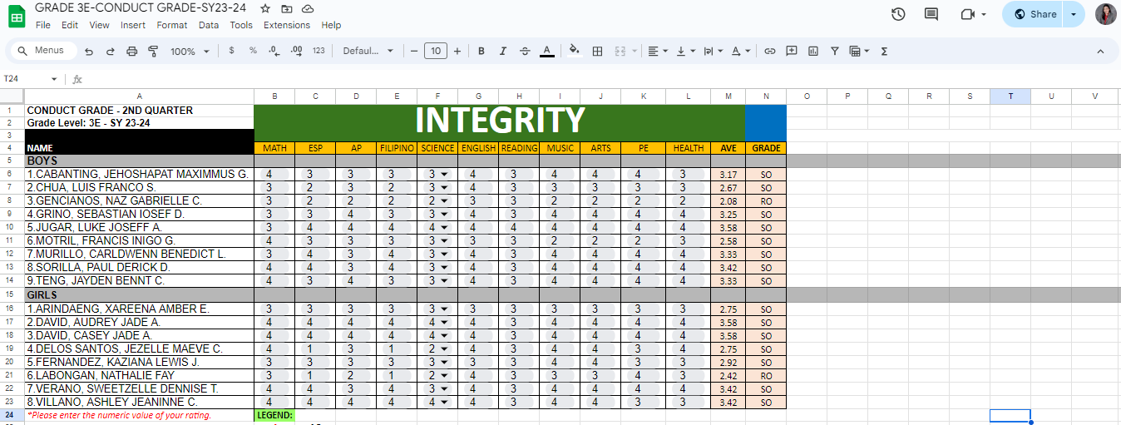The width and height of the screenshot is (1121, 425).
Task: Open the vertical align dropdown
Action: [x=685, y=52]
